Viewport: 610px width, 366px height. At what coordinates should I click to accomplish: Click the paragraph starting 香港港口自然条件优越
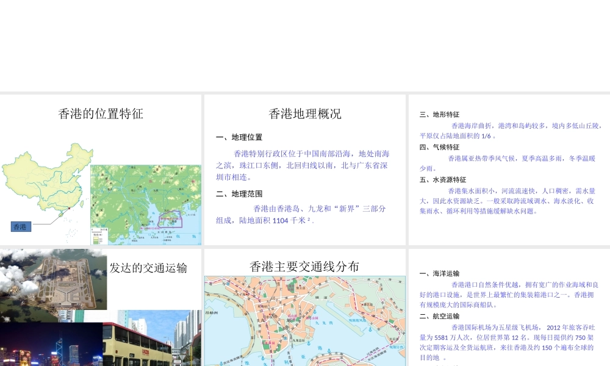[509, 295]
